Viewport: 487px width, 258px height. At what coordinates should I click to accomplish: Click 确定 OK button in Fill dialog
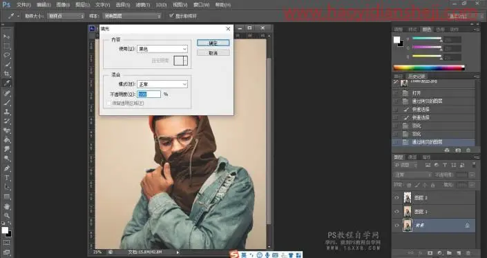tap(213, 43)
